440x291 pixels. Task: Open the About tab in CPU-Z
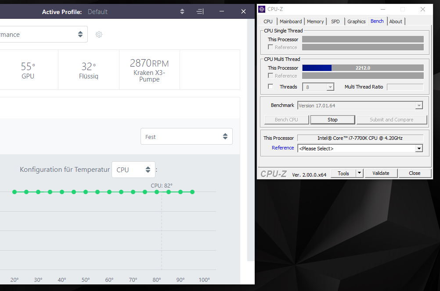396,21
